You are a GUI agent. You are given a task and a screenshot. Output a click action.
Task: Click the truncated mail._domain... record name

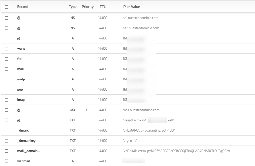28,151
